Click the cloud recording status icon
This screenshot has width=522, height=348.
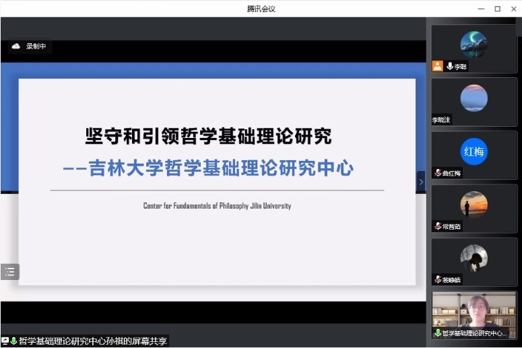(x=16, y=46)
